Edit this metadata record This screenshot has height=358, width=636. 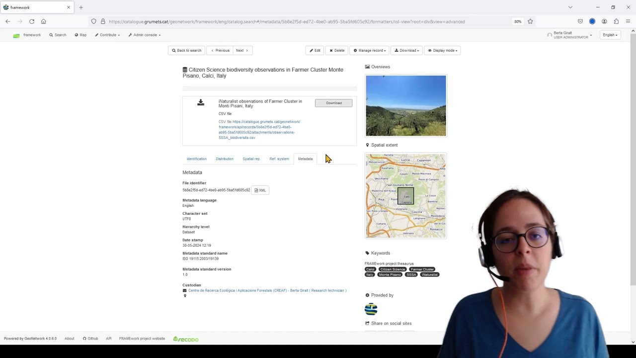[315, 50]
